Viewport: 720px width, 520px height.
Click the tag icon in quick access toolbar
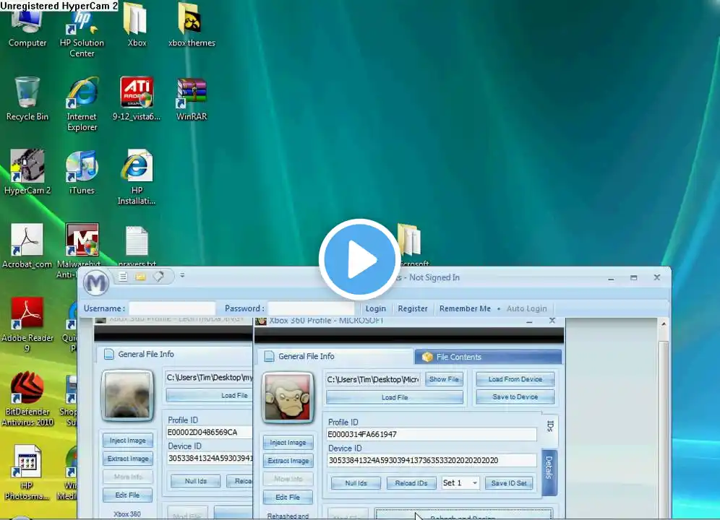point(158,277)
